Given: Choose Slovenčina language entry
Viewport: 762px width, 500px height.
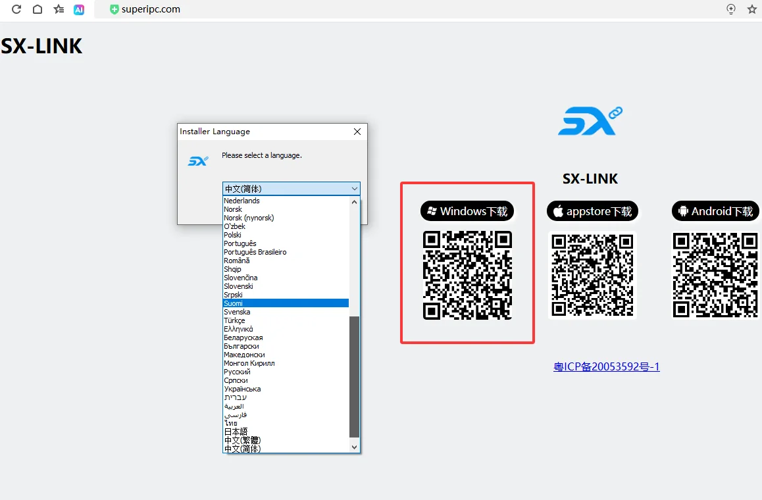Looking at the screenshot, I should click(286, 278).
